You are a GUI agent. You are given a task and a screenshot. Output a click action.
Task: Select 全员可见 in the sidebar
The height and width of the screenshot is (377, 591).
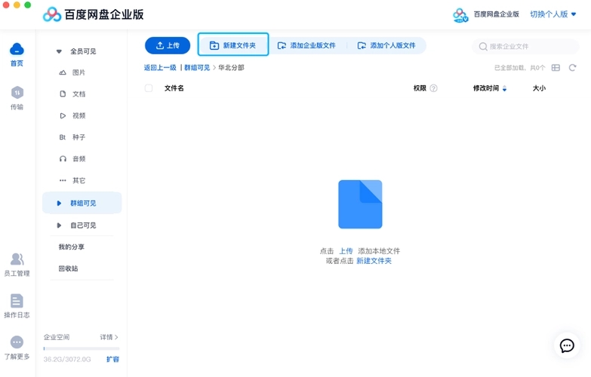pyautogui.click(x=82, y=51)
